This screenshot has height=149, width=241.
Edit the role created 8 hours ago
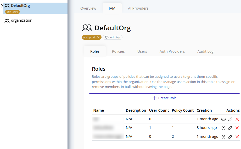230,128
